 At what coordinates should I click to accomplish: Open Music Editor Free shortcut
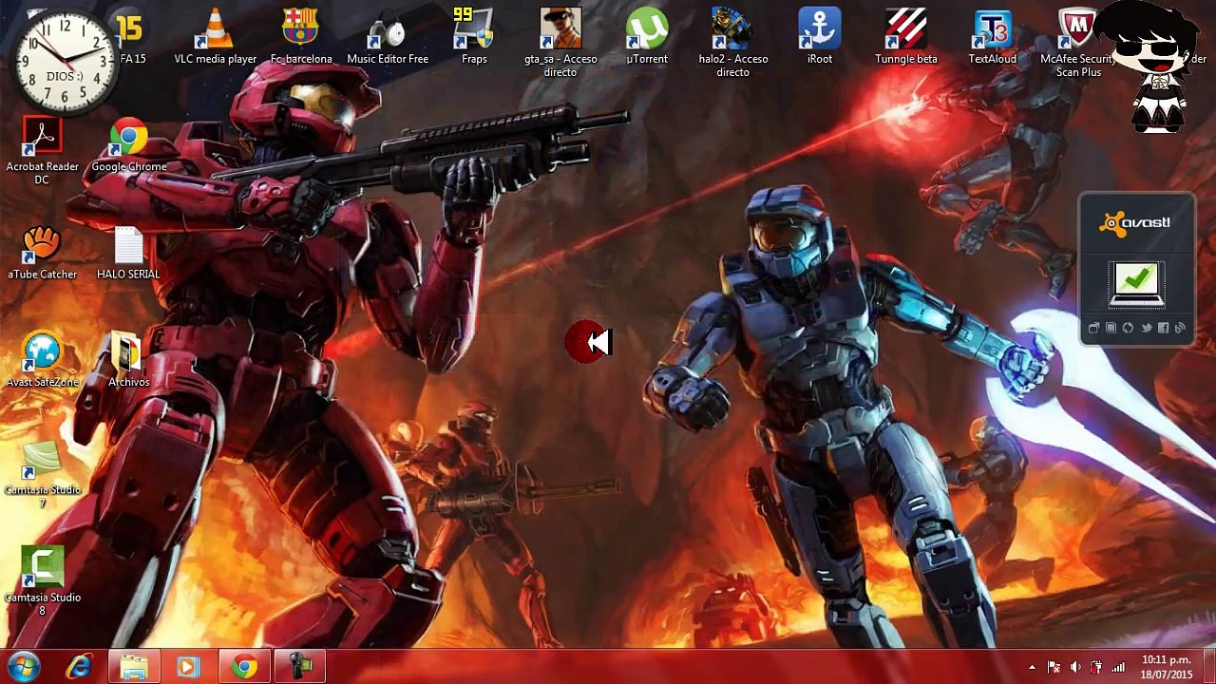[x=388, y=38]
